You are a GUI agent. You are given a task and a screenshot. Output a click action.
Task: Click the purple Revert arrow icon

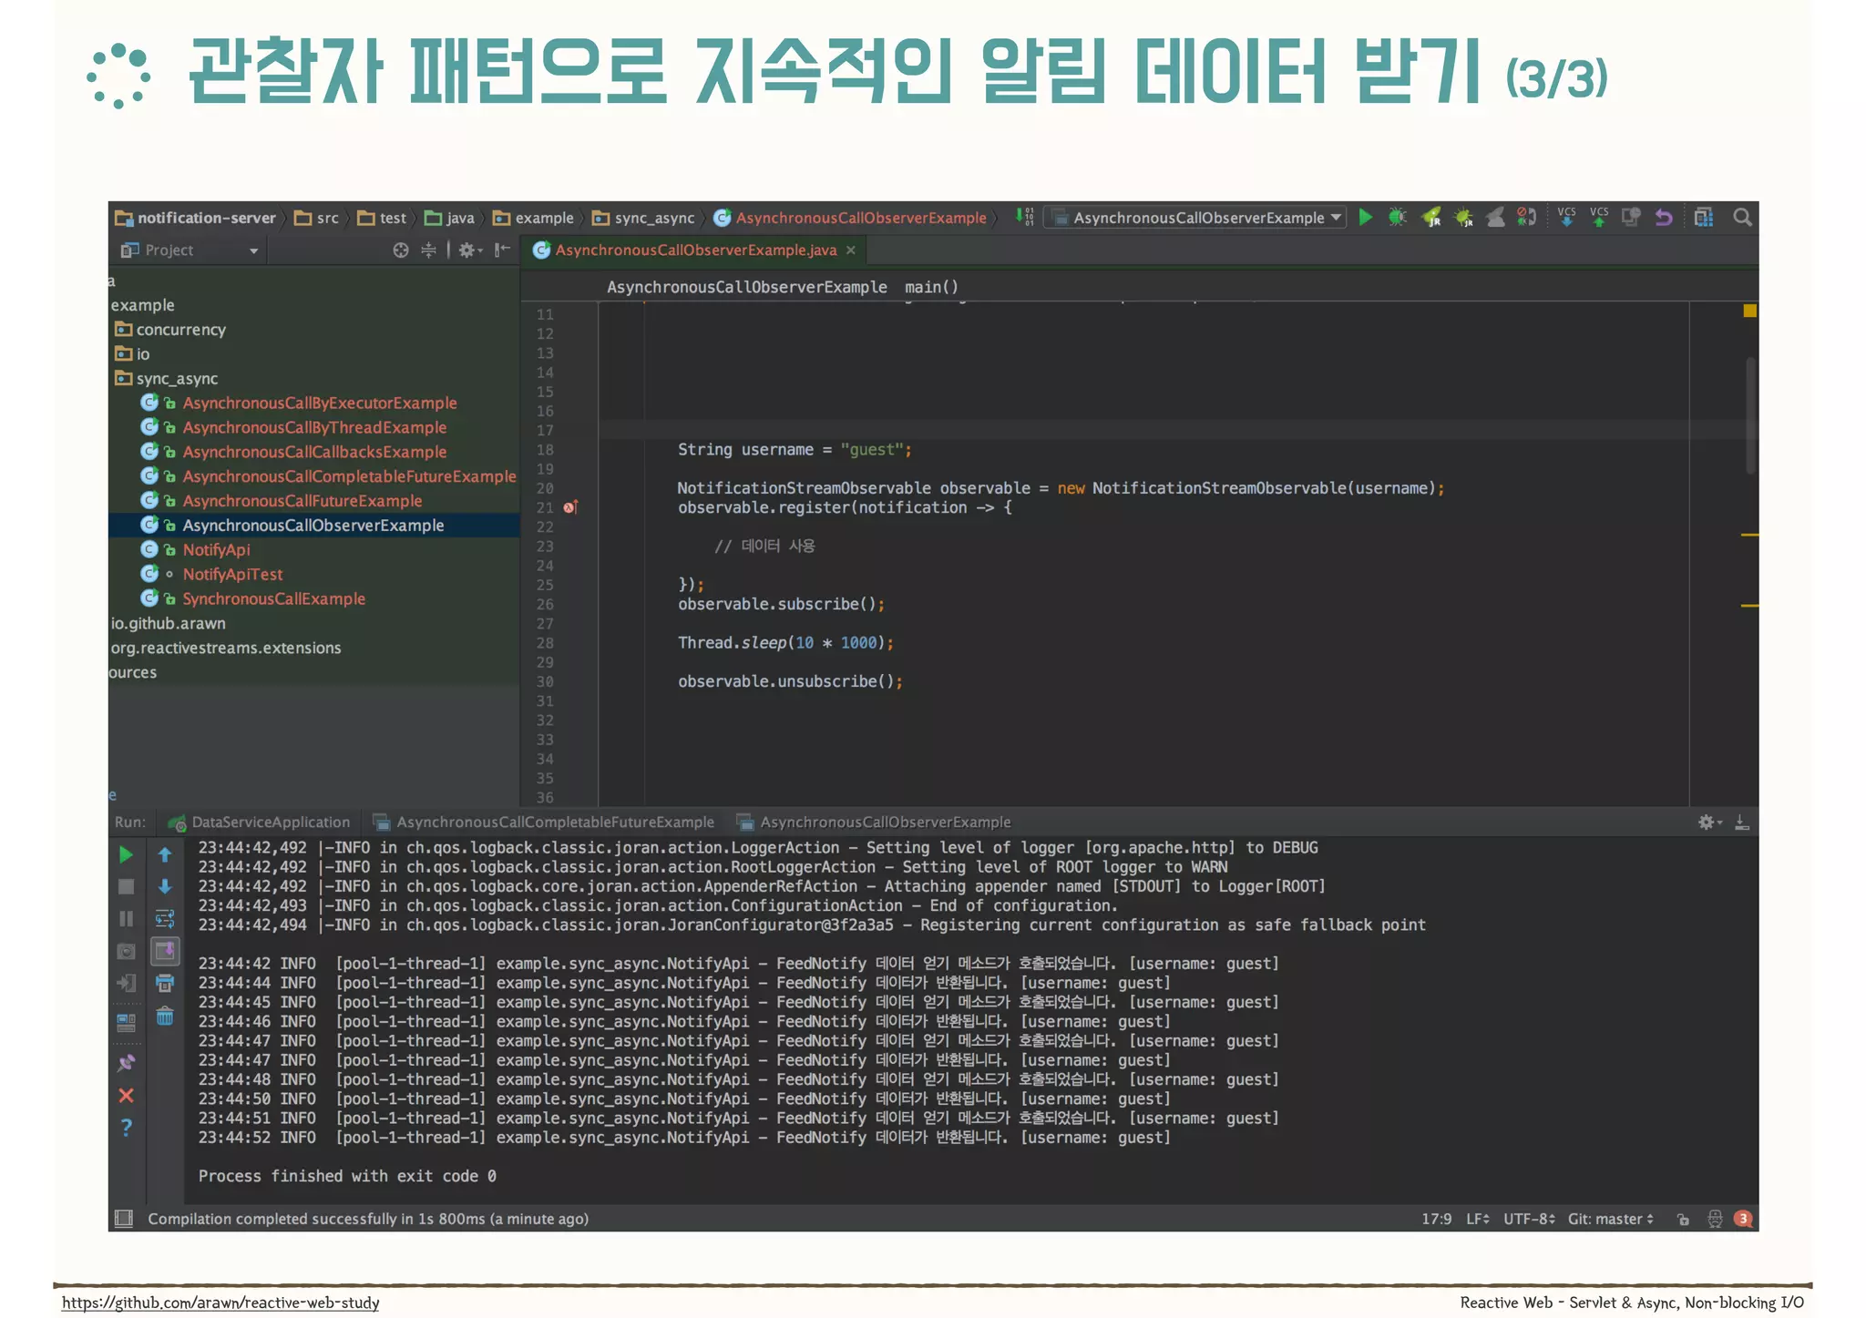(1664, 217)
